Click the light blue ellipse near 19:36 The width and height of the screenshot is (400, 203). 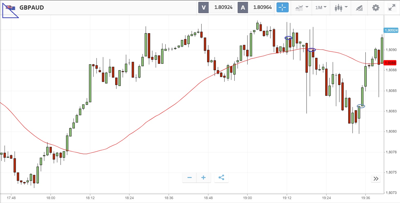(361, 106)
